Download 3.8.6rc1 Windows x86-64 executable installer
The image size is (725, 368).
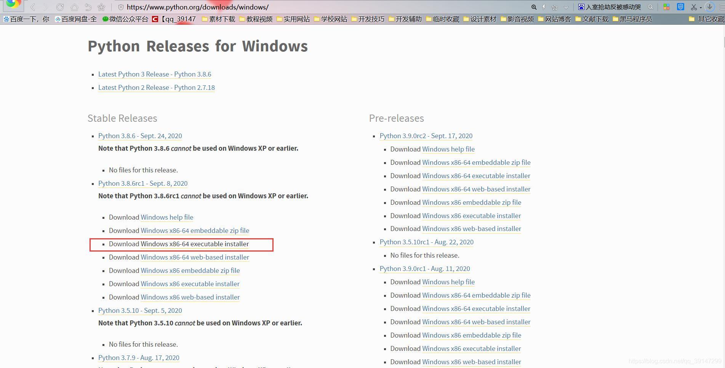(195, 244)
